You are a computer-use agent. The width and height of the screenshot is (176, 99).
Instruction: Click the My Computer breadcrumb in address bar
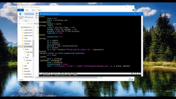36,24
